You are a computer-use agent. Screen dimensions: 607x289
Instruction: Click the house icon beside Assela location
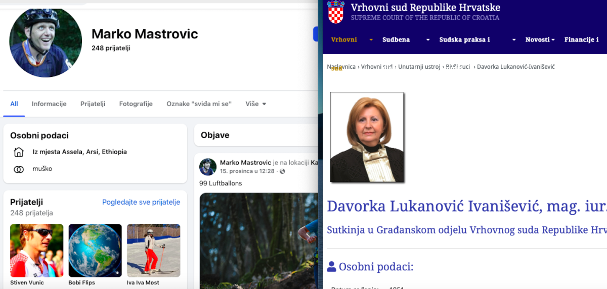[x=19, y=152]
